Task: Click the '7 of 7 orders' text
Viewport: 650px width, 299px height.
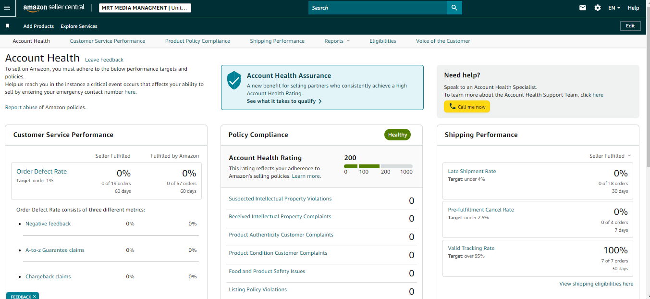Action: 614,261
